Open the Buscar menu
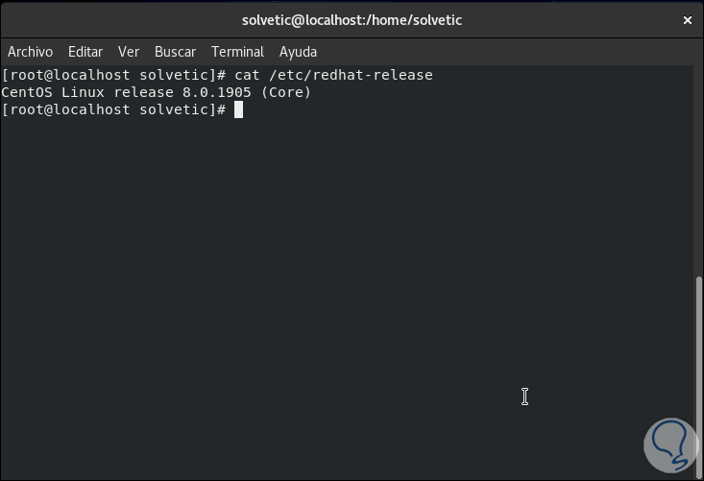704x481 pixels. click(x=175, y=52)
